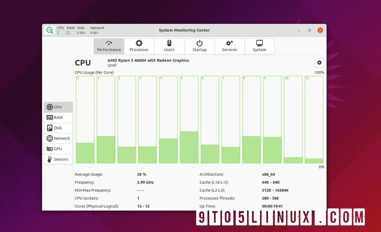Click core 7 usage bar
This screenshot has width=381, height=232.
231,119
